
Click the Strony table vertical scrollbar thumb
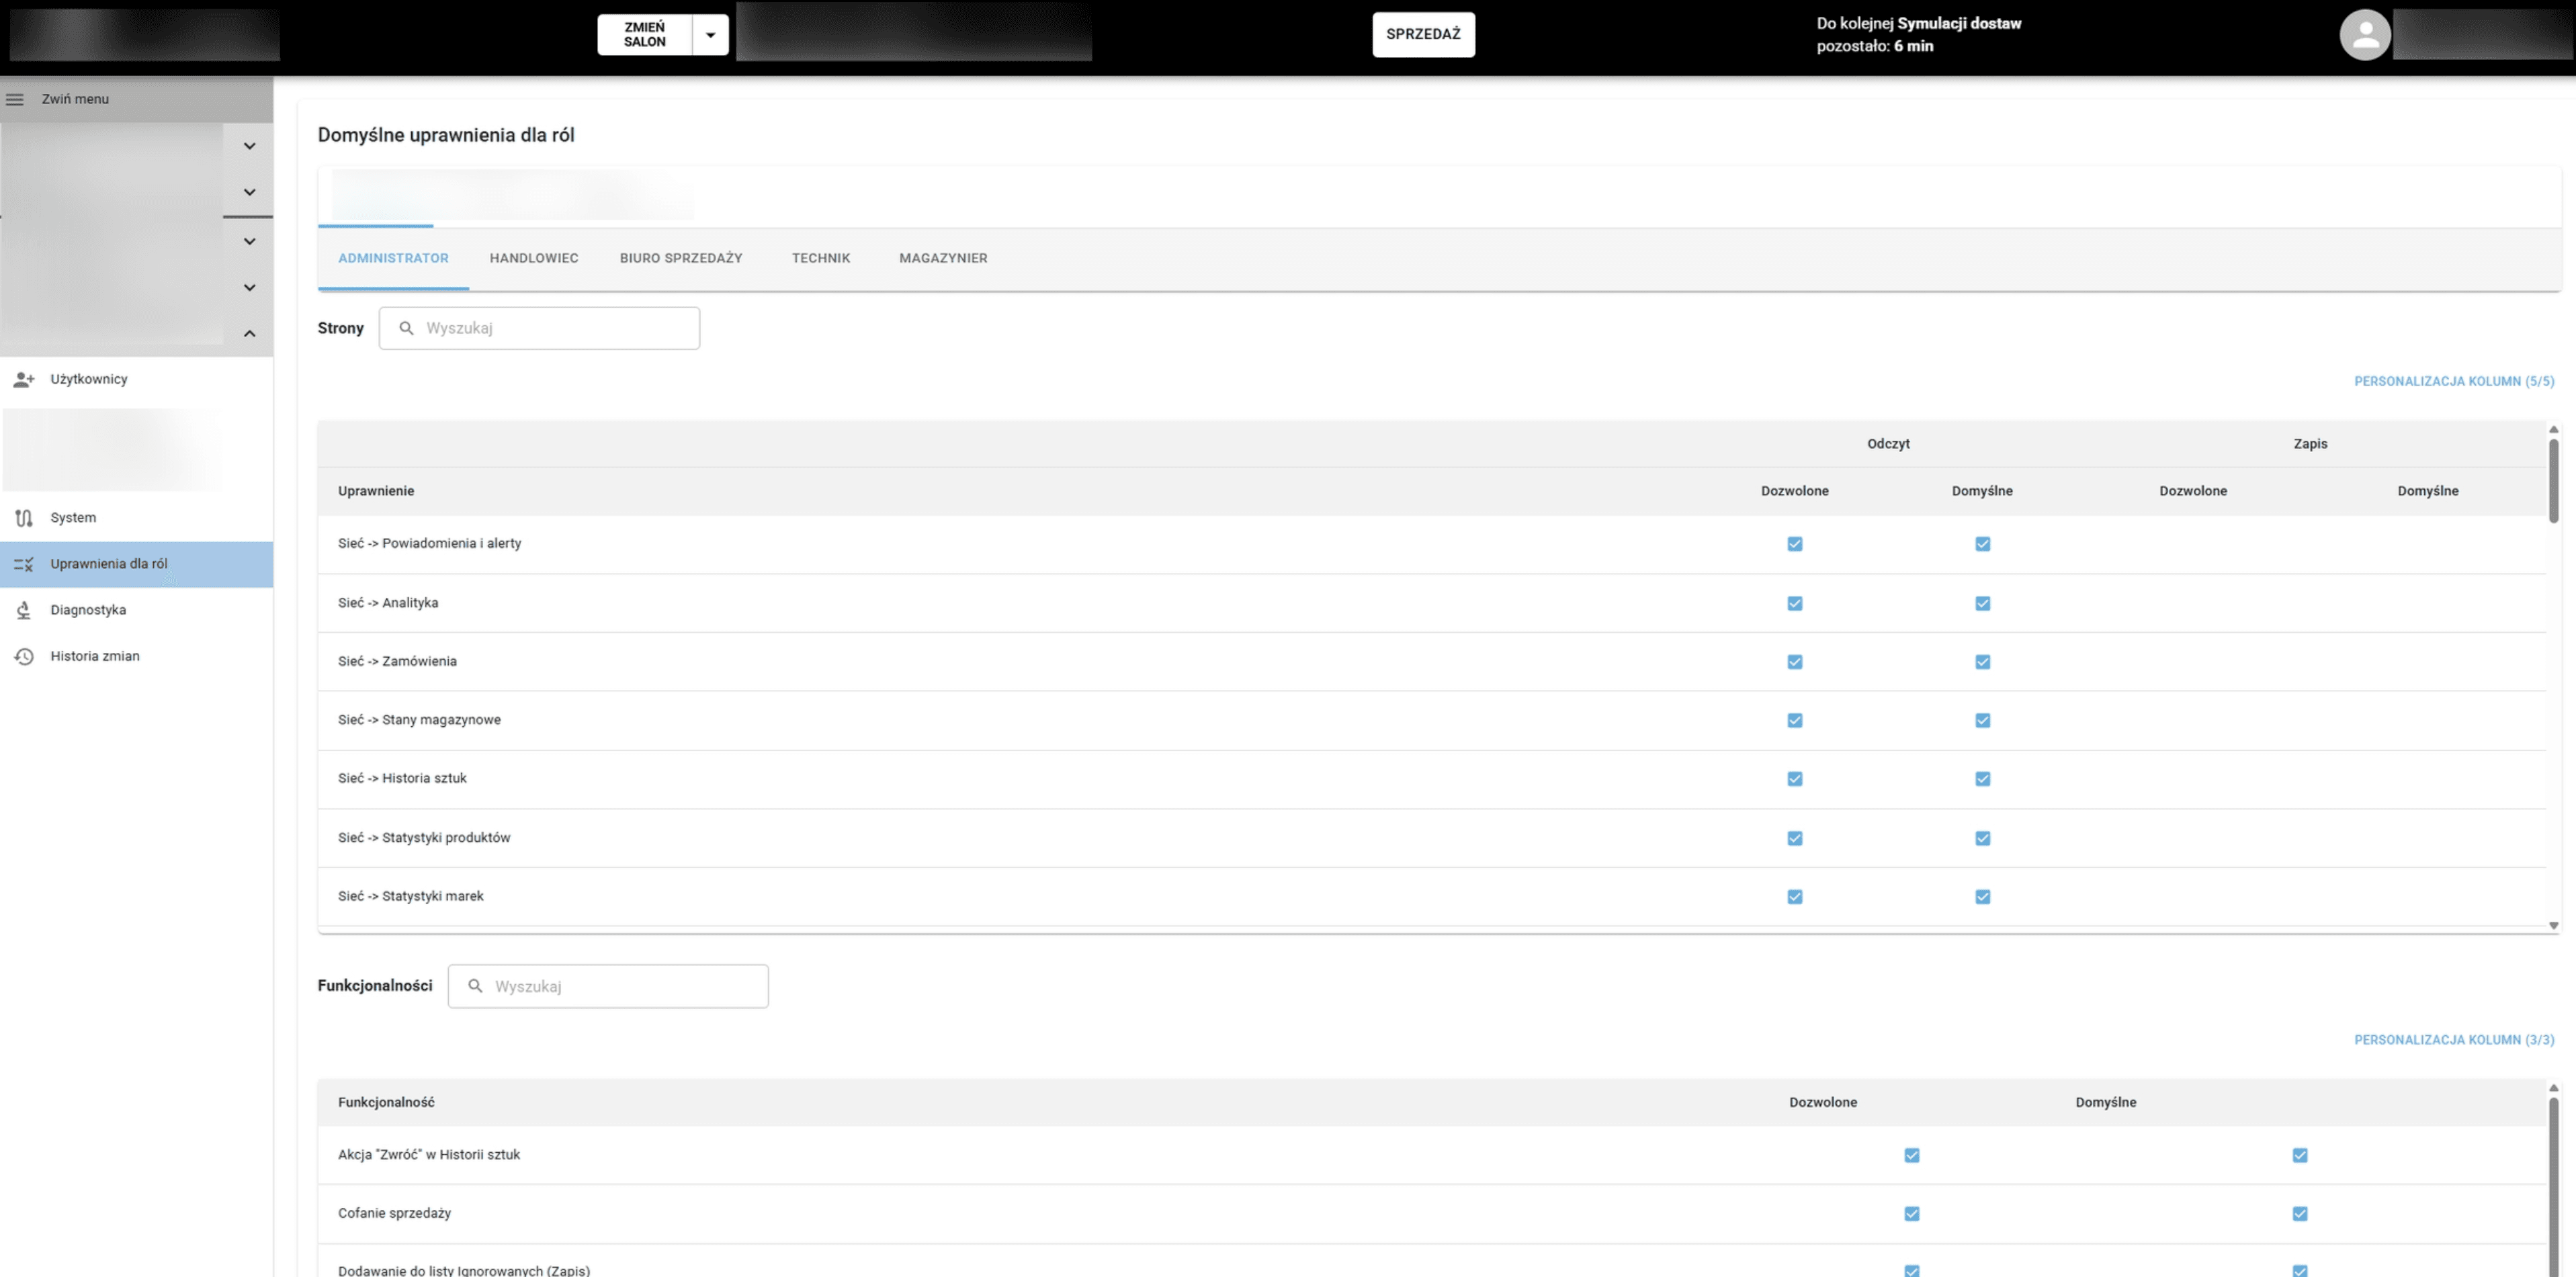coord(2553,481)
